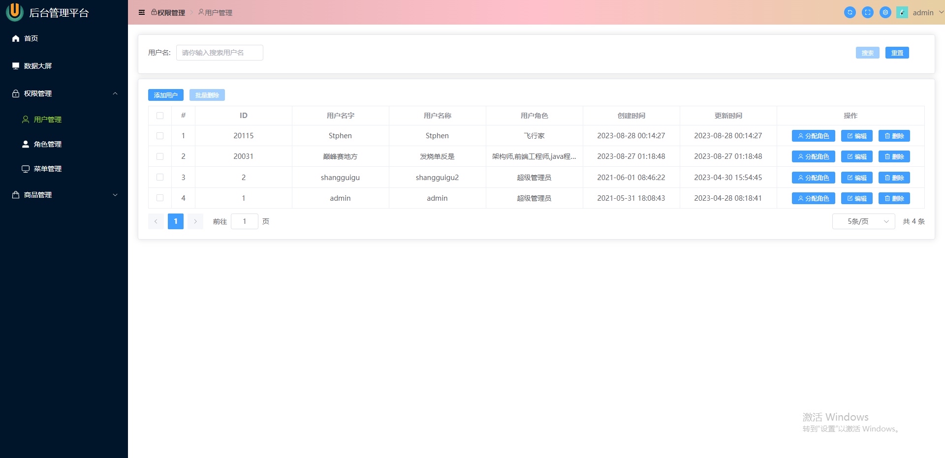Screen dimensions: 945x458
Task: Click the 巅峰赛地方 username cell
Action: click(340, 156)
